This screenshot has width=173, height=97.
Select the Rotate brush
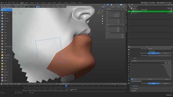pyautogui.click(x=6, y=69)
